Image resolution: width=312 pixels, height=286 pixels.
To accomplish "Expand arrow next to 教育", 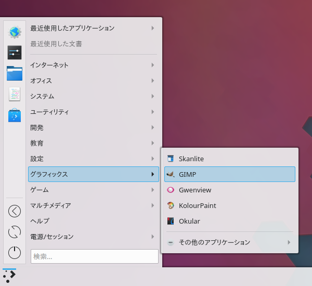I will click(152, 143).
